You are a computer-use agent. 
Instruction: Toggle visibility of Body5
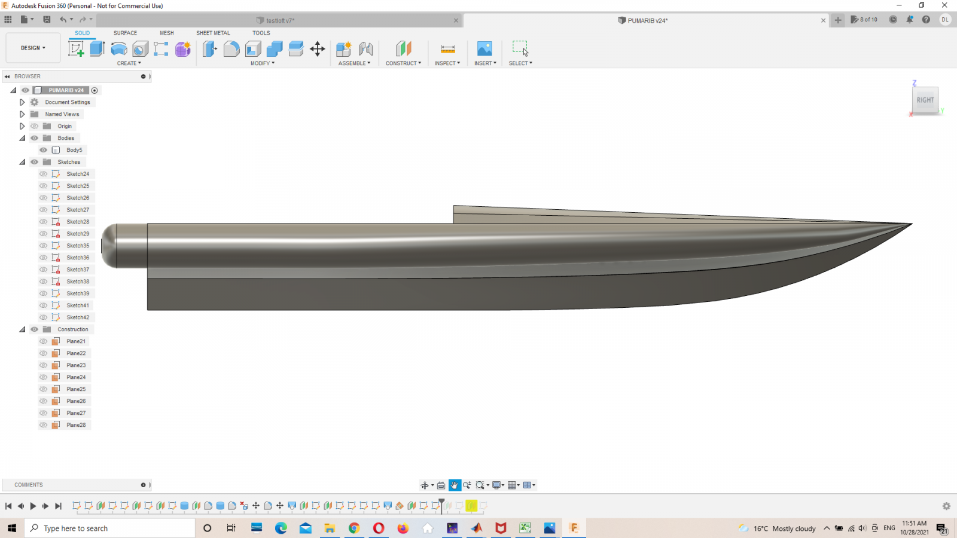click(43, 150)
